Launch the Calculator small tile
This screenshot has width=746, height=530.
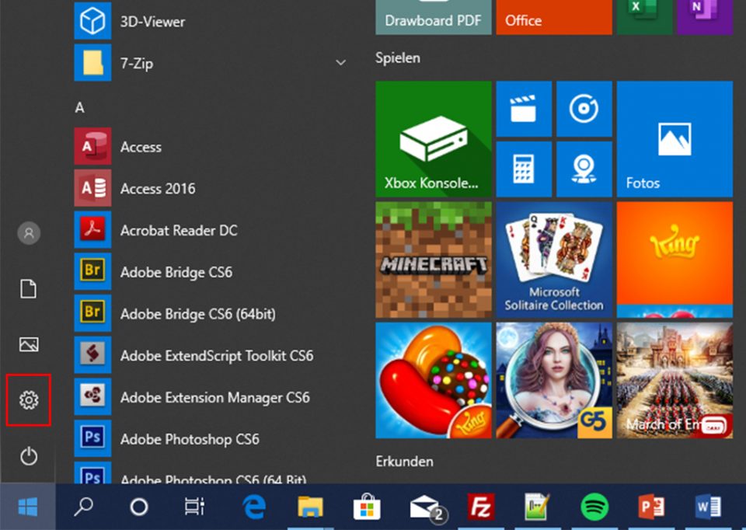pyautogui.click(x=523, y=168)
